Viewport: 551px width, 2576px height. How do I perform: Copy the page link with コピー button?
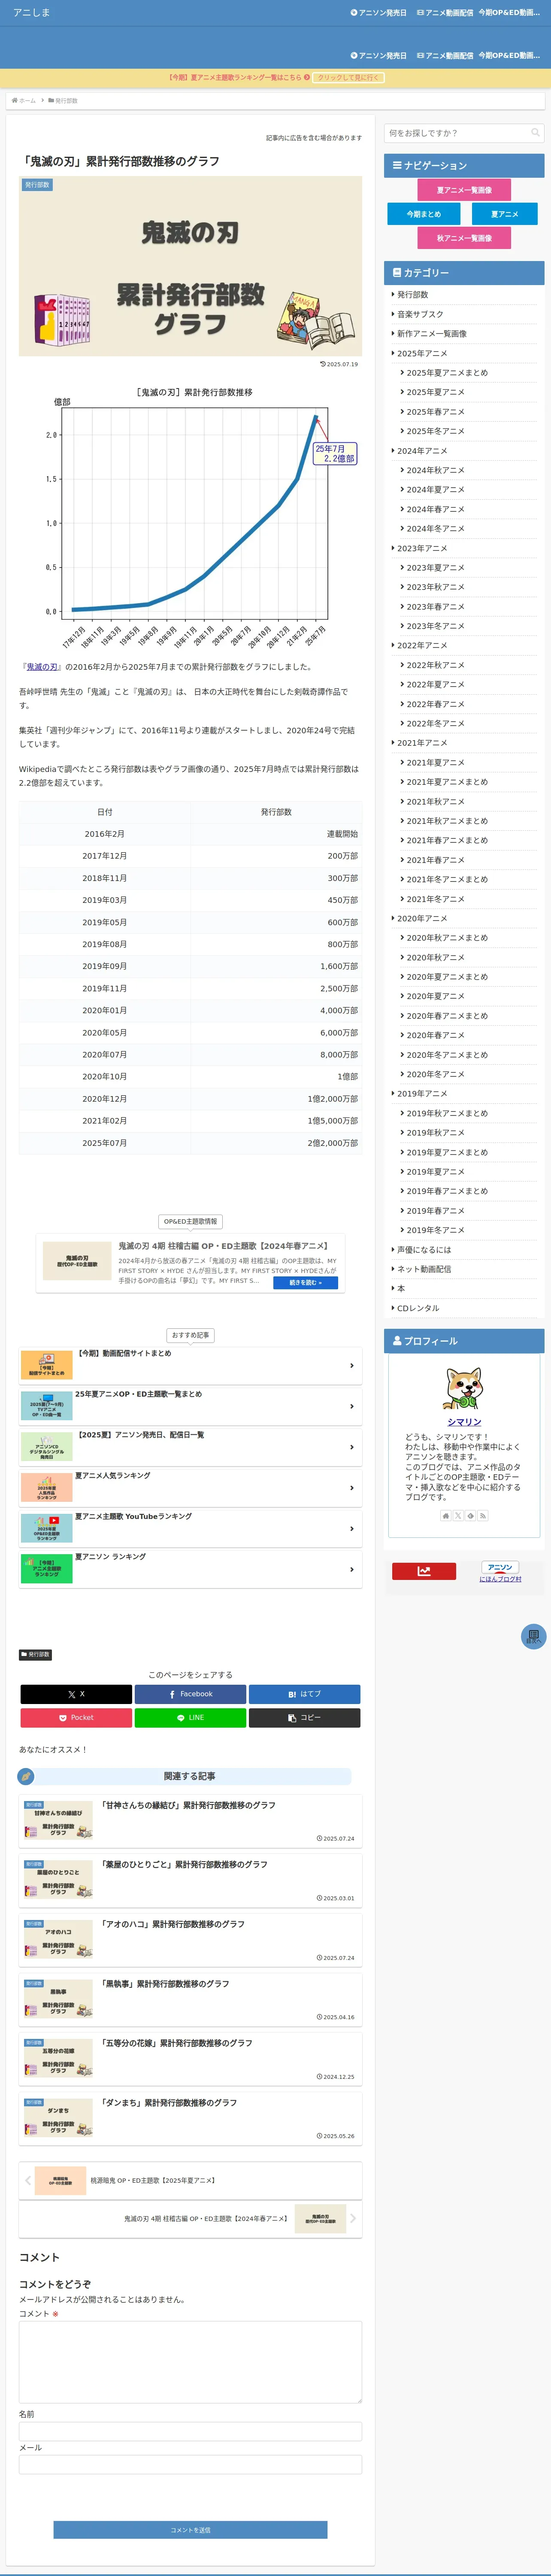304,1718
